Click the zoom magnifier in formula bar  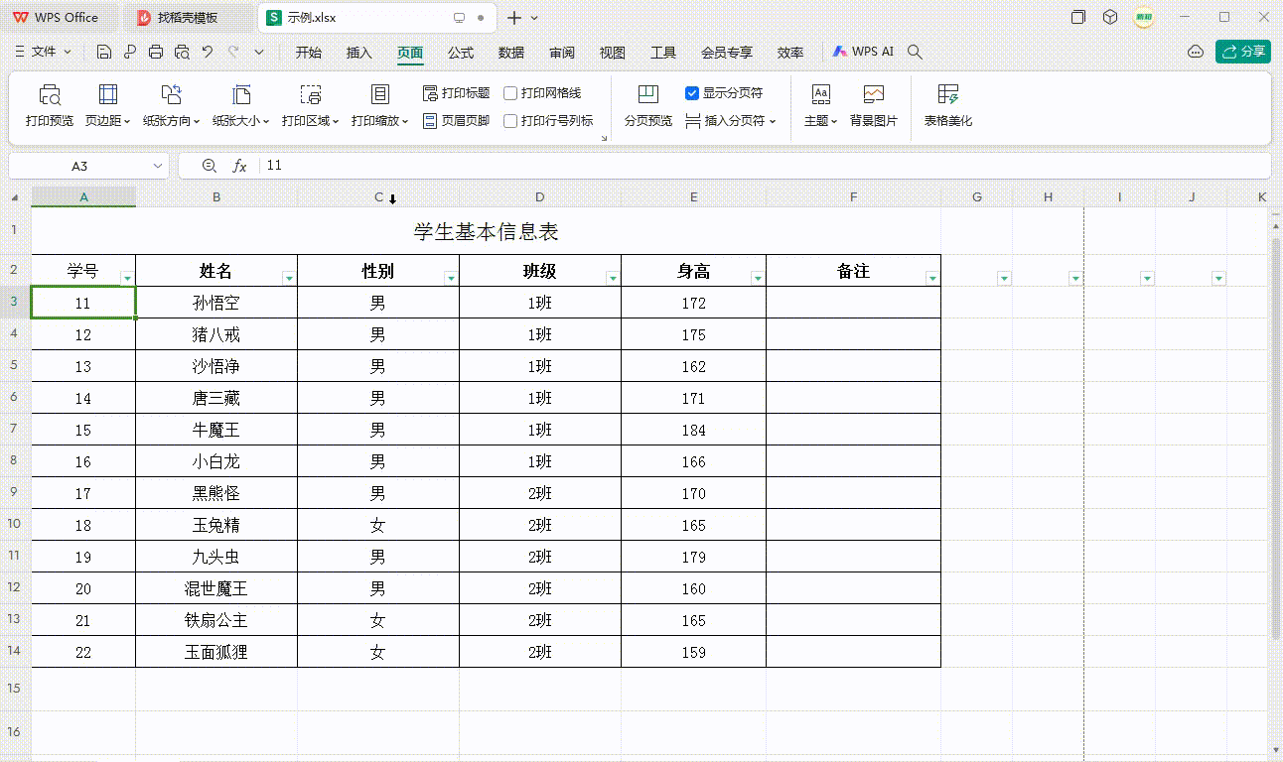pyautogui.click(x=209, y=166)
